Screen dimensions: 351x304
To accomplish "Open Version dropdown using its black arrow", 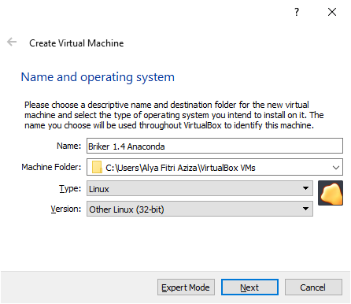I will pos(305,209).
